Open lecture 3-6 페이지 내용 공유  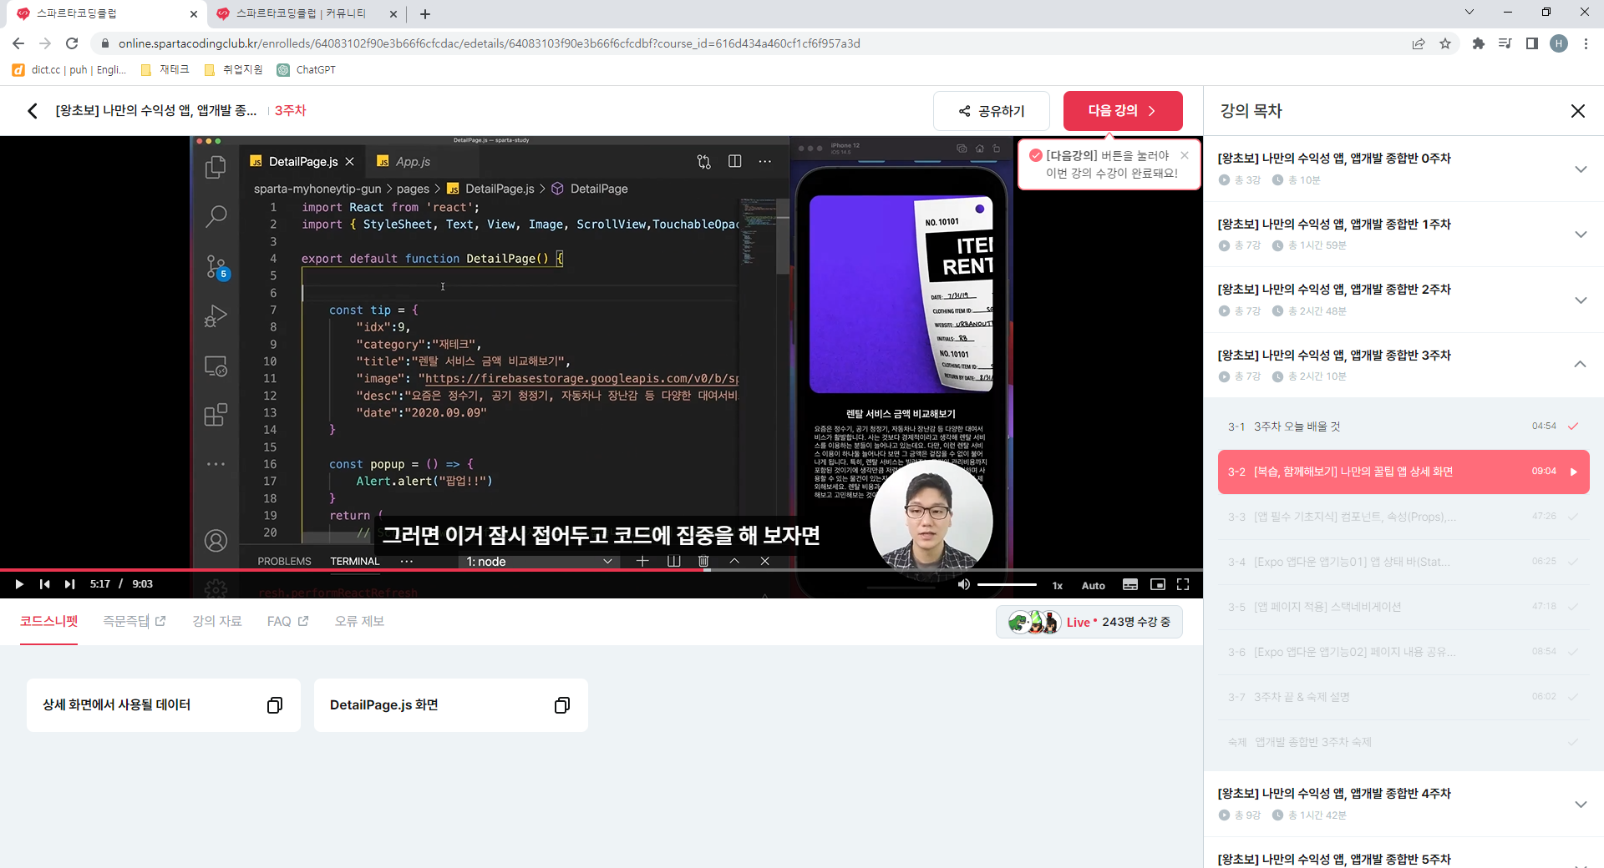[1403, 652]
